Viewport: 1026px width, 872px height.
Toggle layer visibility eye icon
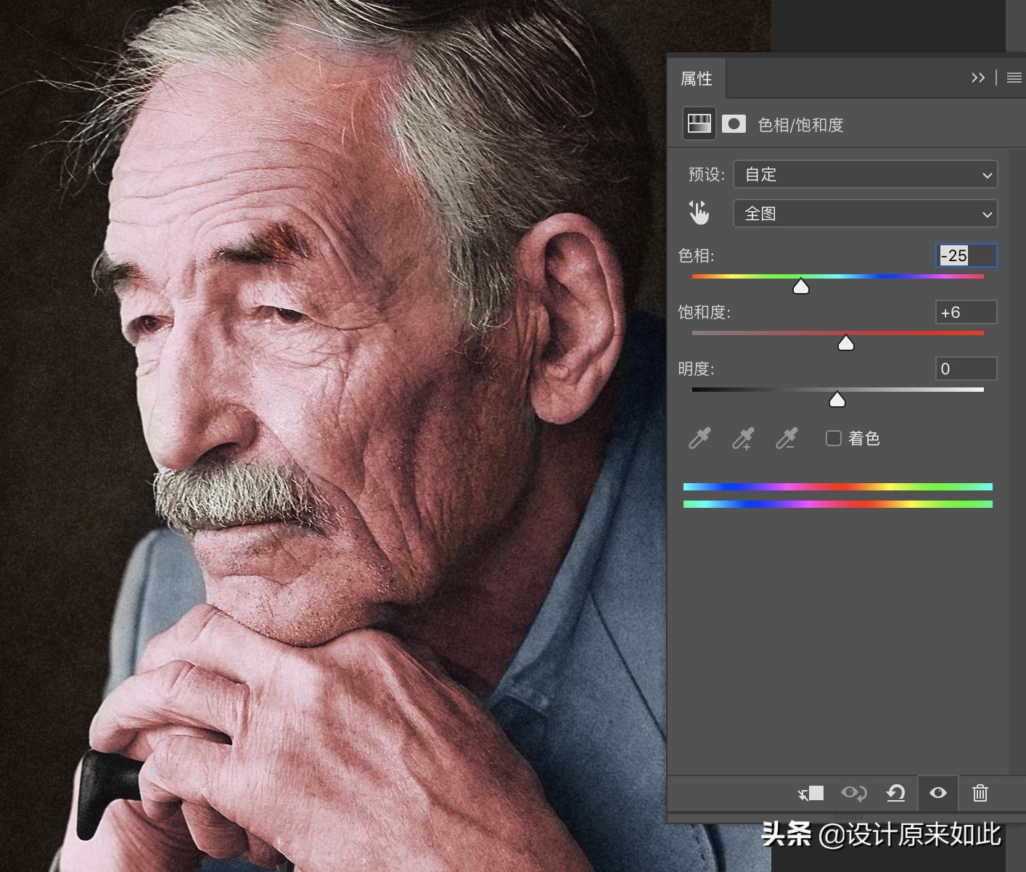click(937, 793)
